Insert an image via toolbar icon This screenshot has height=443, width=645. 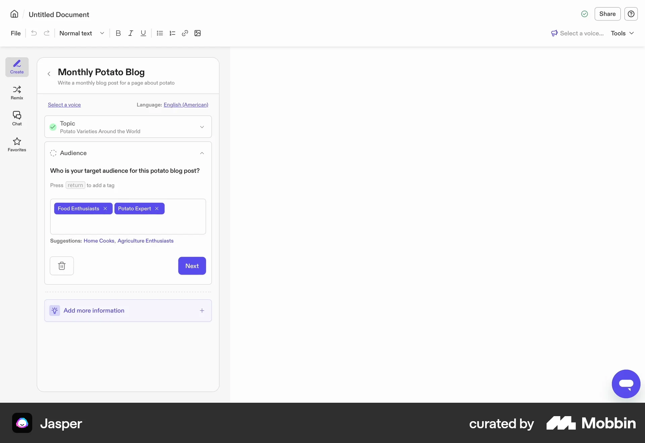[x=198, y=33]
